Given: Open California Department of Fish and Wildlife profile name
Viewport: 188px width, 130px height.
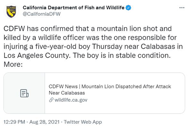Looking at the screenshot, I should [73, 8].
